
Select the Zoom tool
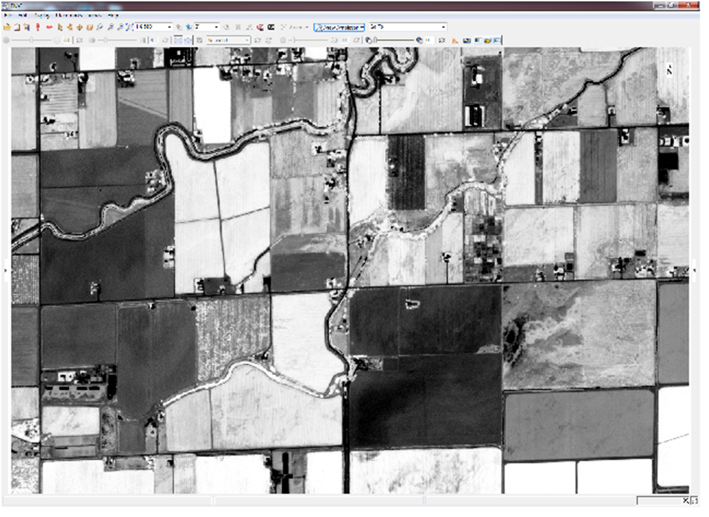click(x=100, y=27)
